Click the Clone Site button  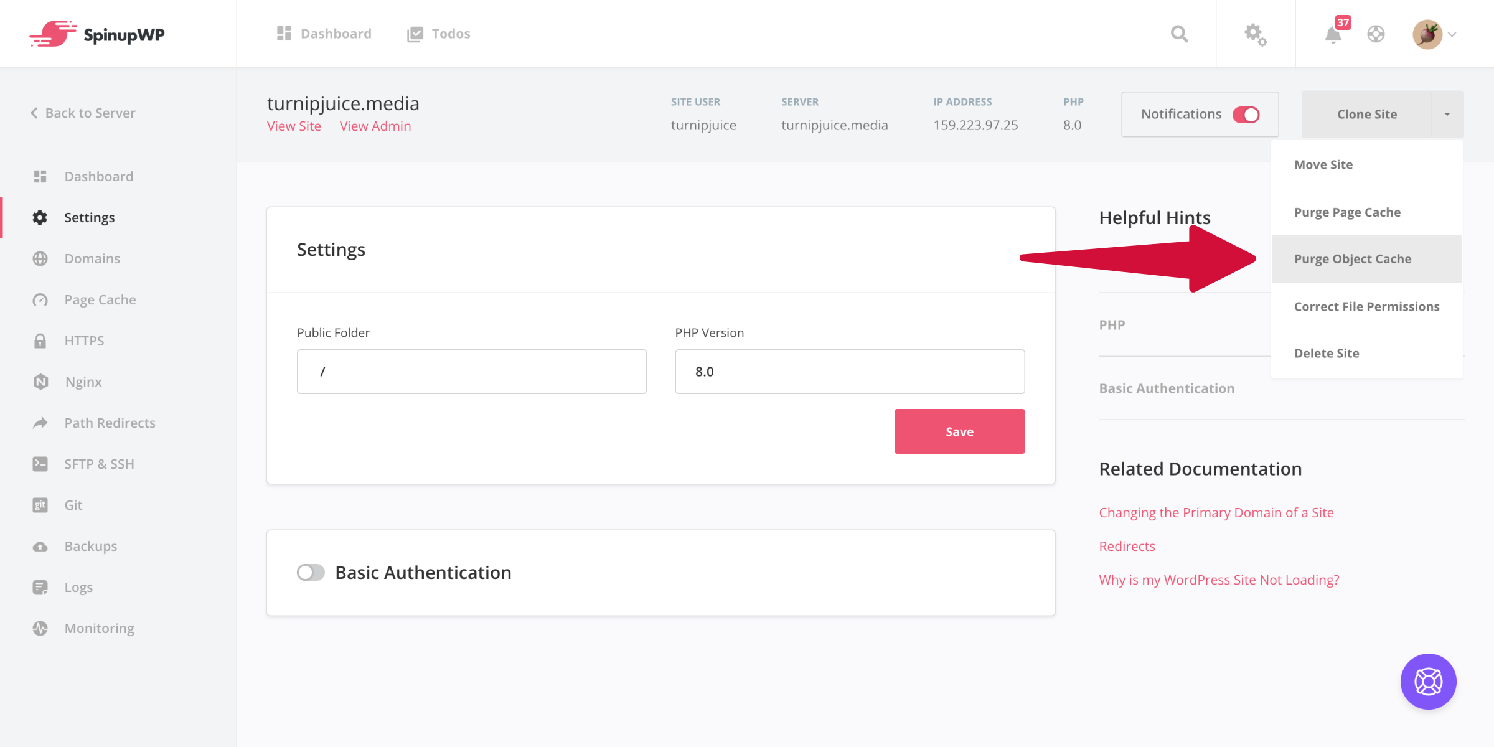coord(1367,114)
